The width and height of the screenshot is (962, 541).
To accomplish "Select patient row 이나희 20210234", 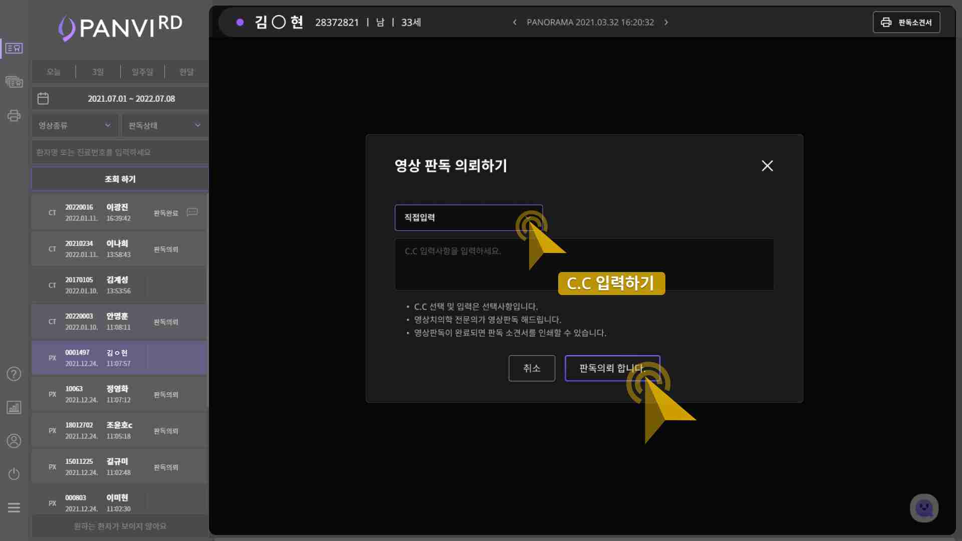I will pyautogui.click(x=119, y=249).
